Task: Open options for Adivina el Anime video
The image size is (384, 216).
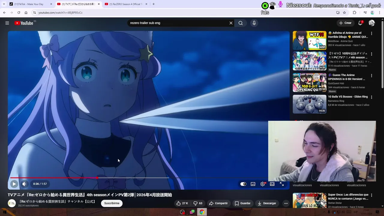Action: pyautogui.click(x=372, y=34)
